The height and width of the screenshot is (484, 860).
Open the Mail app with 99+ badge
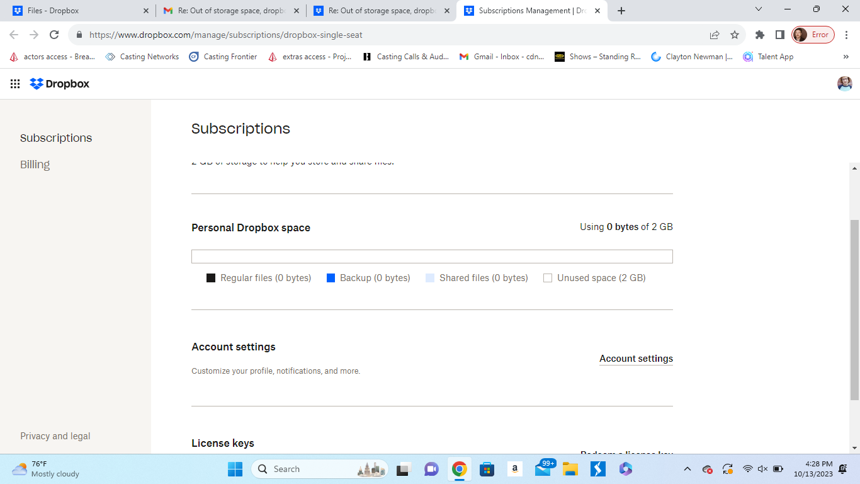point(544,468)
